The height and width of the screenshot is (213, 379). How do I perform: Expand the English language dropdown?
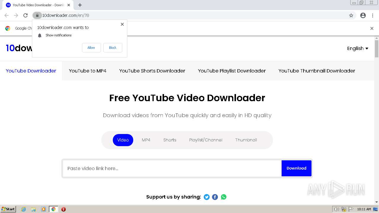tap(358, 49)
